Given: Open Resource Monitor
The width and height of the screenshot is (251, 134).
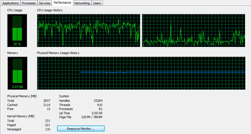Looking at the screenshot, I should [81, 129].
